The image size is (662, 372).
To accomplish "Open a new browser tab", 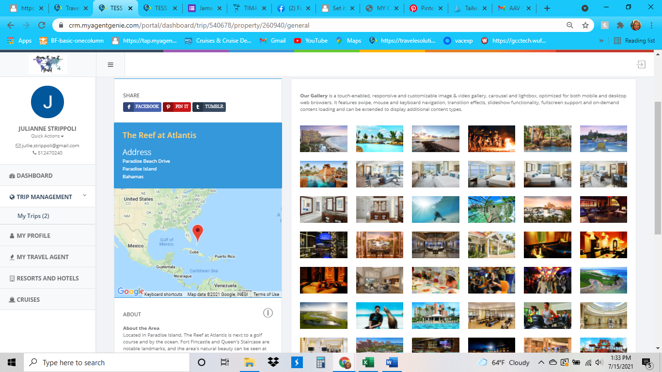I will (x=547, y=8).
